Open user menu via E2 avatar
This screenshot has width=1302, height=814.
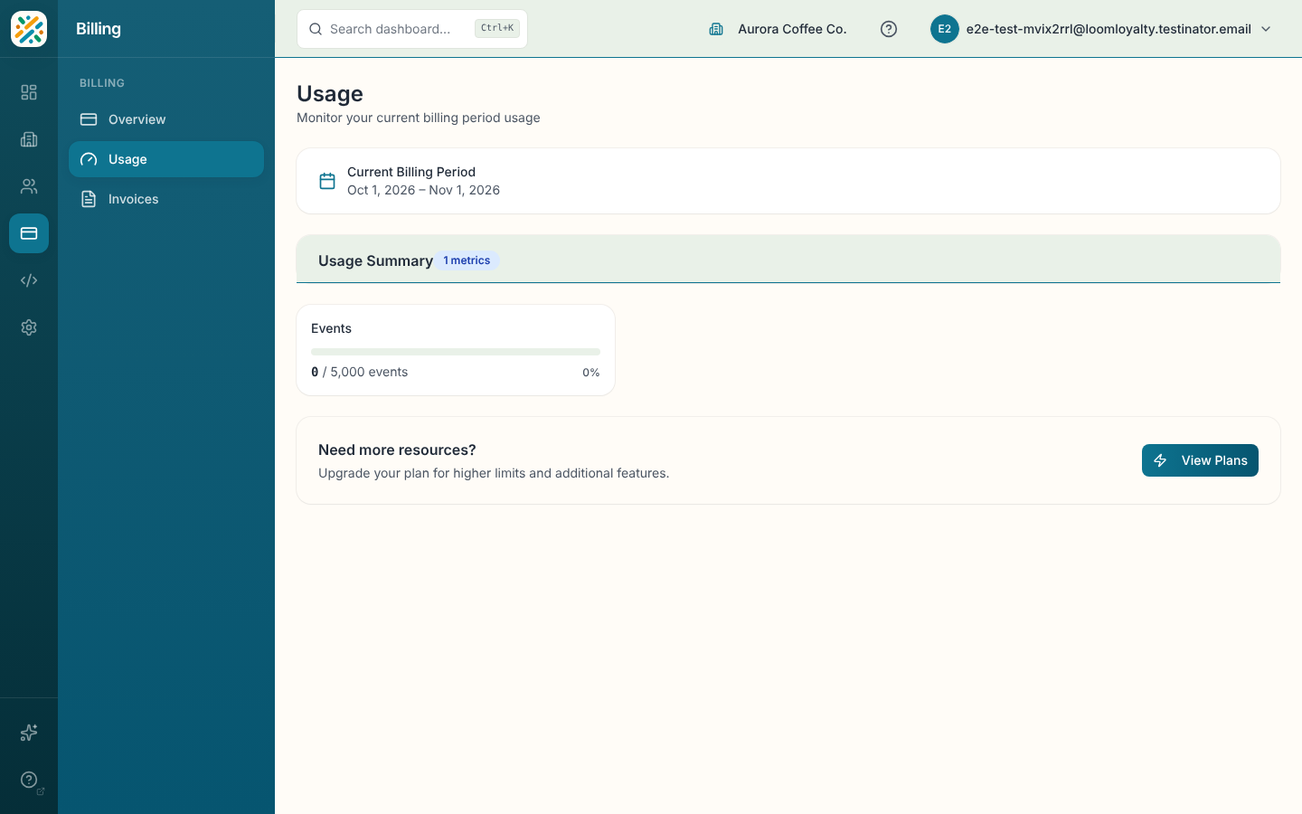coord(944,29)
